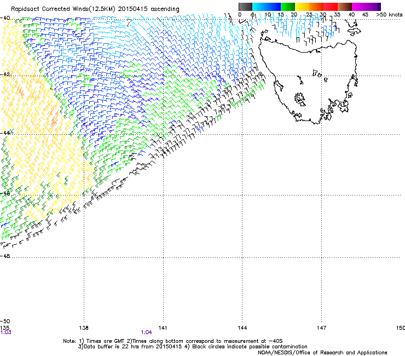Image resolution: width=405 pixels, height=356 pixels.
Task: Click the -44 latitude axis label
Action: [x=5, y=133]
